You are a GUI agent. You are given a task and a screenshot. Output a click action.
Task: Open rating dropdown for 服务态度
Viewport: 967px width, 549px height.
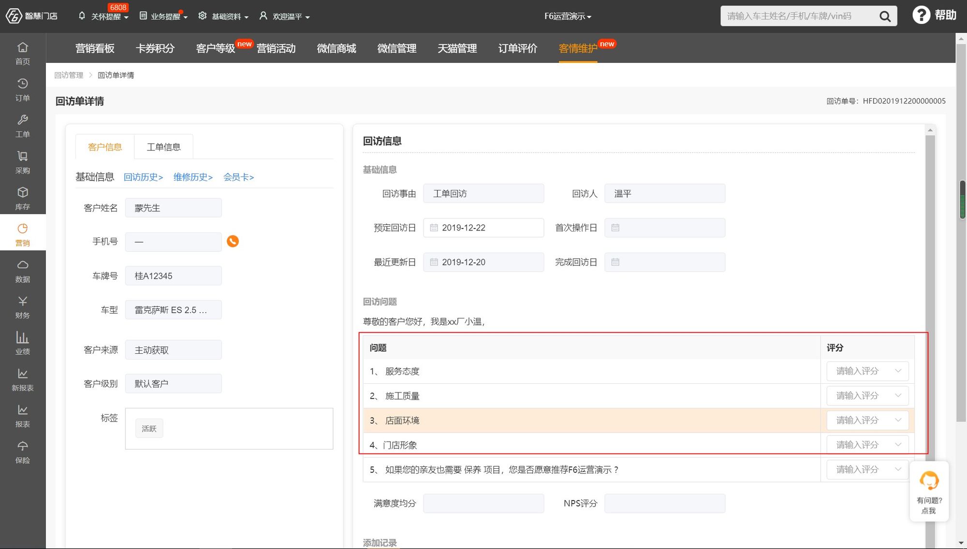[x=867, y=371]
